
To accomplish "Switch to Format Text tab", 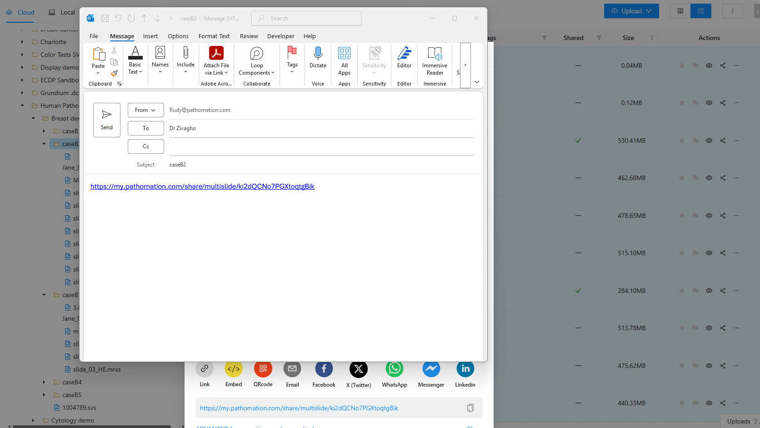I will coord(214,36).
